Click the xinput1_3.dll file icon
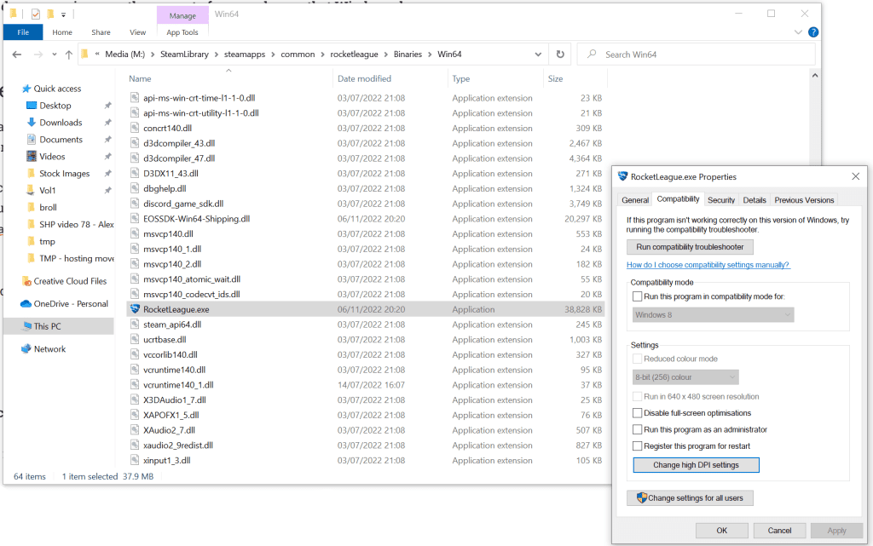 point(135,460)
